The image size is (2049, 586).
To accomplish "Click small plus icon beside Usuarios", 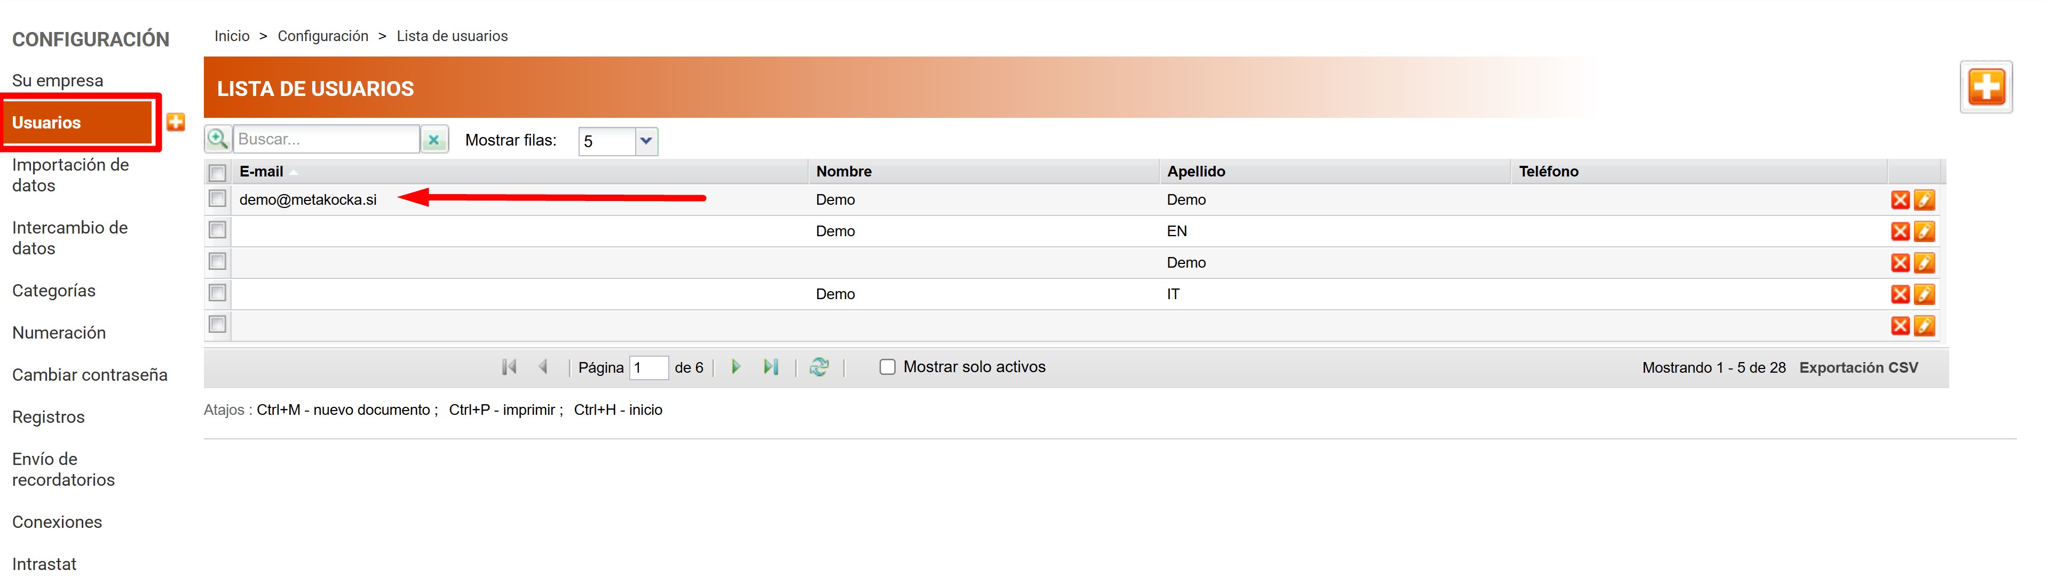I will (176, 122).
